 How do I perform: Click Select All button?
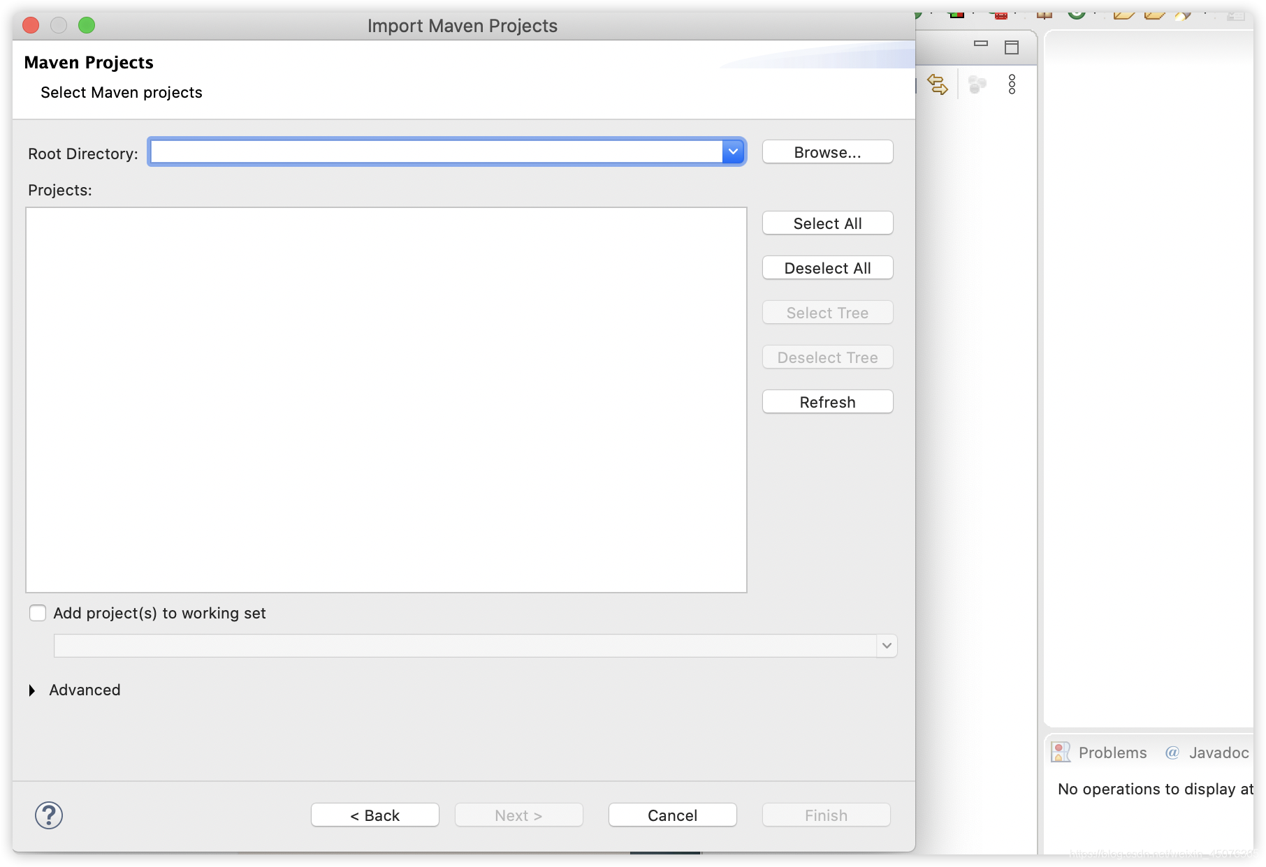pos(827,223)
